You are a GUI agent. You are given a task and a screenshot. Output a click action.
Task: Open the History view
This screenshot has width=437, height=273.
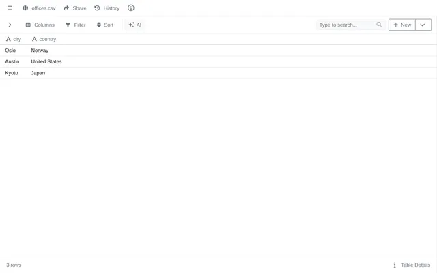[x=107, y=8]
